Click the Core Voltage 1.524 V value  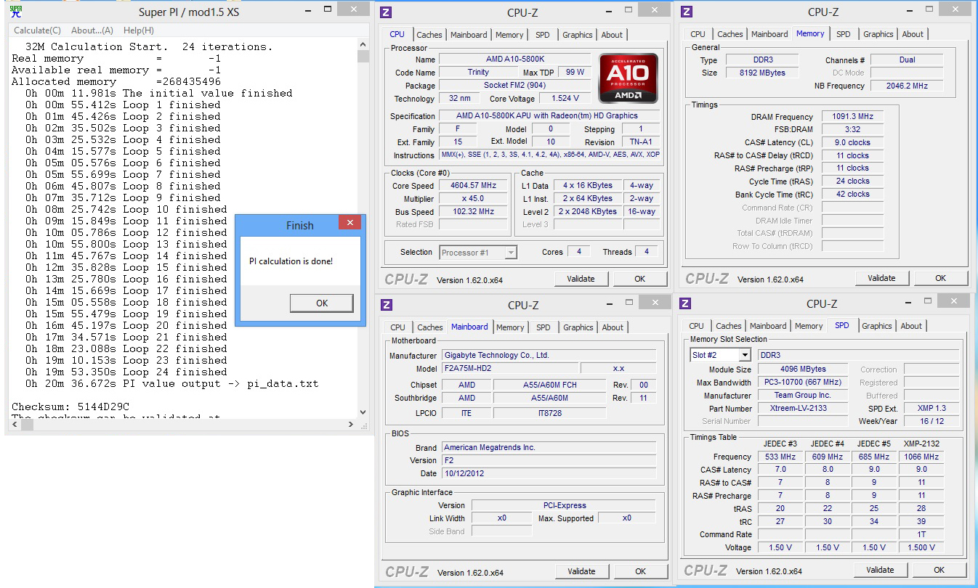tap(565, 98)
